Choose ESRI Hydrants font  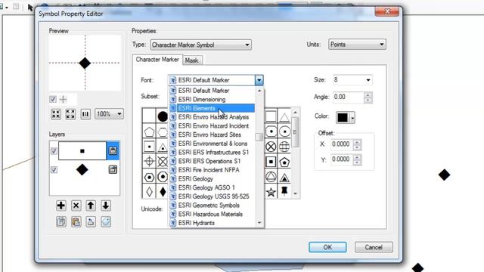212,223
